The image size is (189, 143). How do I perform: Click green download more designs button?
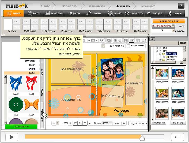coord(21,126)
